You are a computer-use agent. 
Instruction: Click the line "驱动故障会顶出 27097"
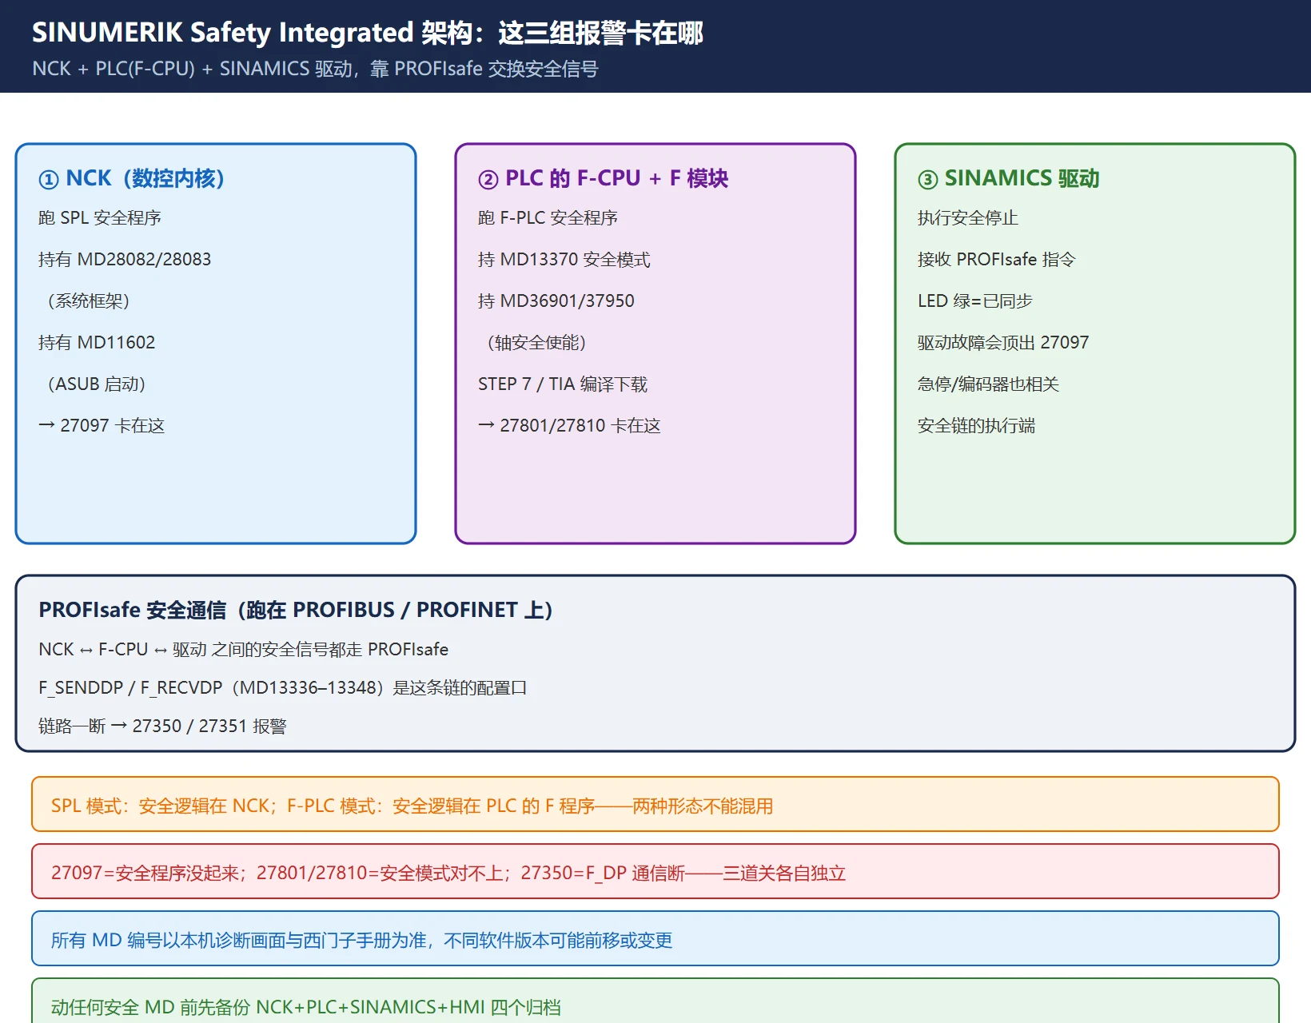pos(1003,343)
